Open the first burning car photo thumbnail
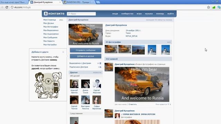The width and height of the screenshot is (221, 124). coord(111,49)
